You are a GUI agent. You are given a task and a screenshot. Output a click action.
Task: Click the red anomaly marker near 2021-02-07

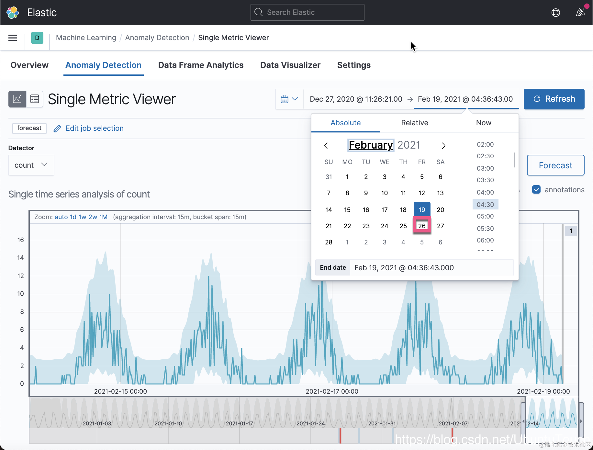(452, 436)
